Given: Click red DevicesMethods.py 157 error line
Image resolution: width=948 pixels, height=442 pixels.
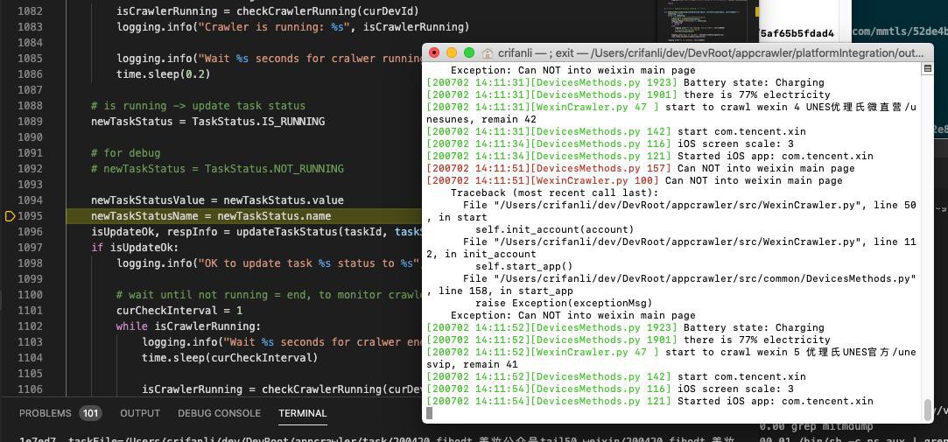Looking at the screenshot, I should (x=641, y=168).
